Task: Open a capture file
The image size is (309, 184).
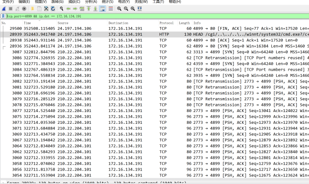Action: point(32,9)
